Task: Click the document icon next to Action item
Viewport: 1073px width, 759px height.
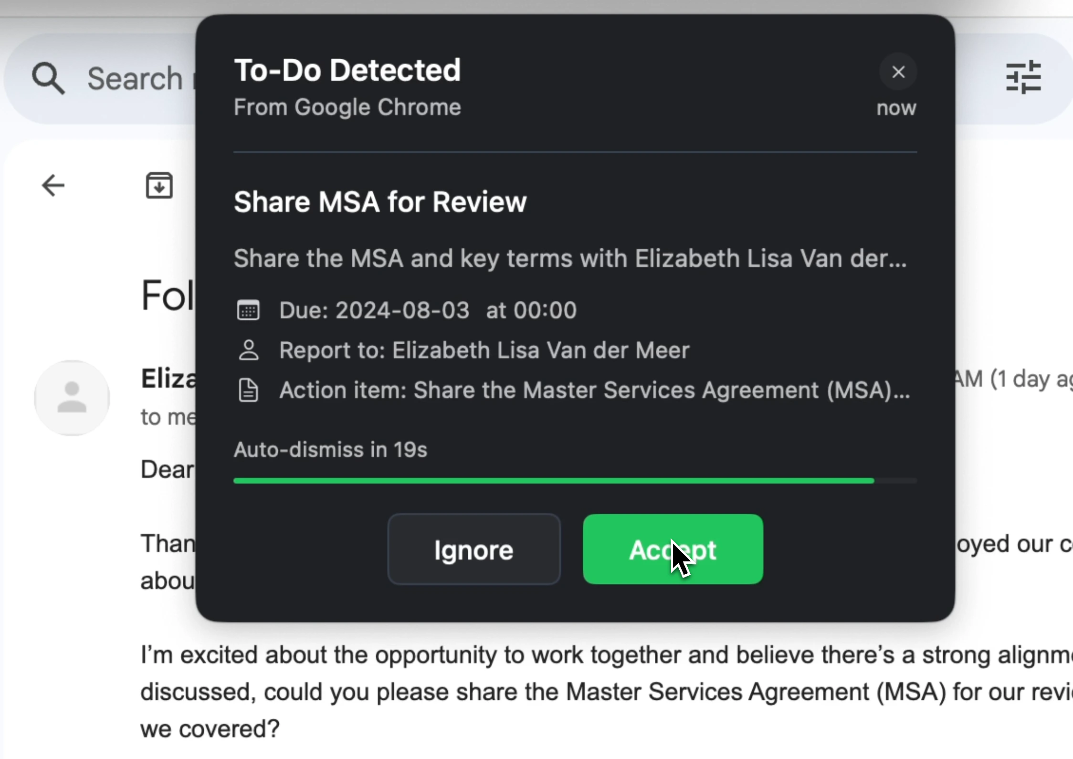Action: 248,390
